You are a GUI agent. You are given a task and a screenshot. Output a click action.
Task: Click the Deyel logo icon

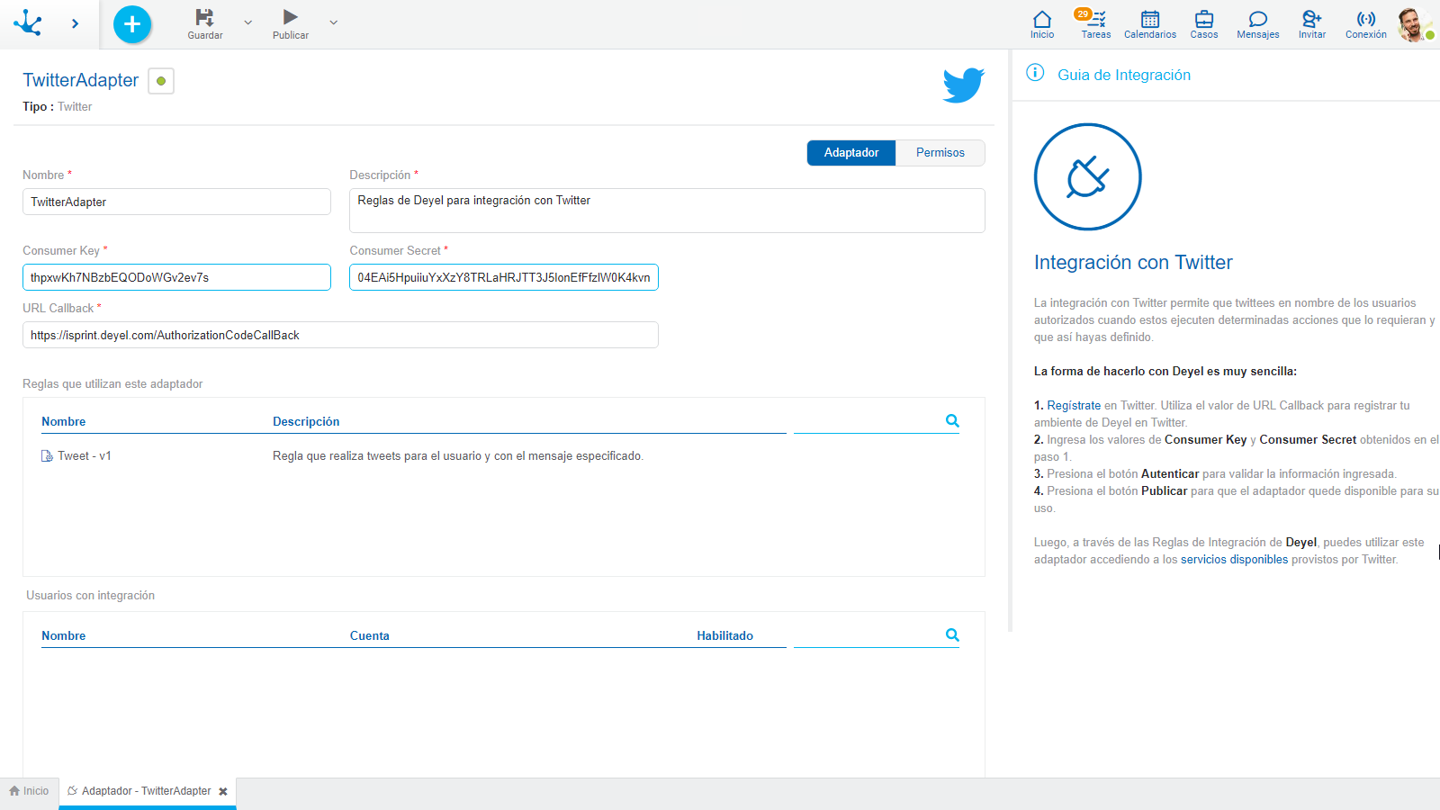point(28,23)
